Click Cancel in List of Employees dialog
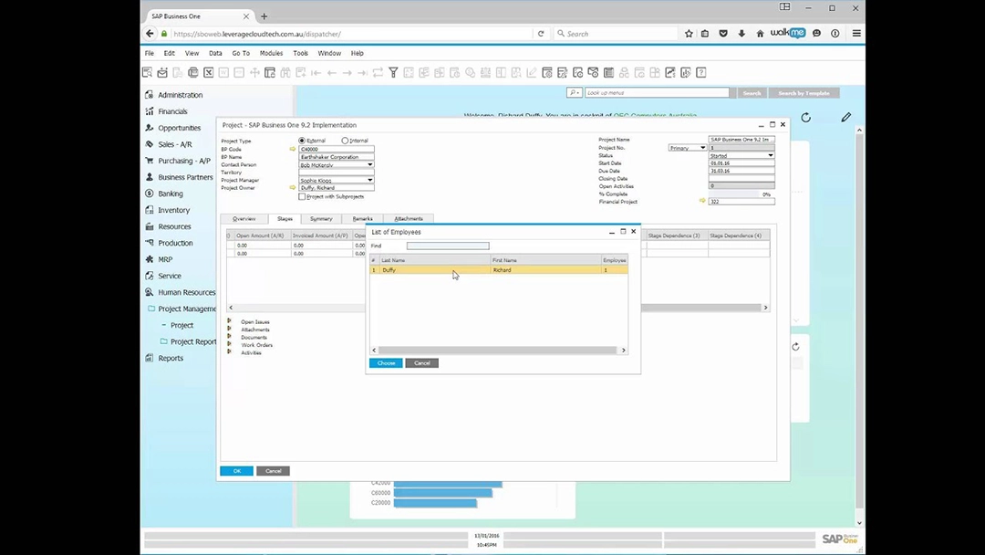 (x=421, y=363)
